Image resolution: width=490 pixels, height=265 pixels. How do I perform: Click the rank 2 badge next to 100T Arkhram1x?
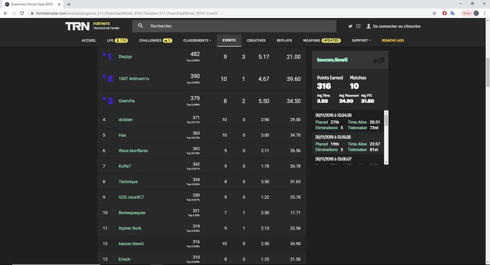click(x=107, y=79)
